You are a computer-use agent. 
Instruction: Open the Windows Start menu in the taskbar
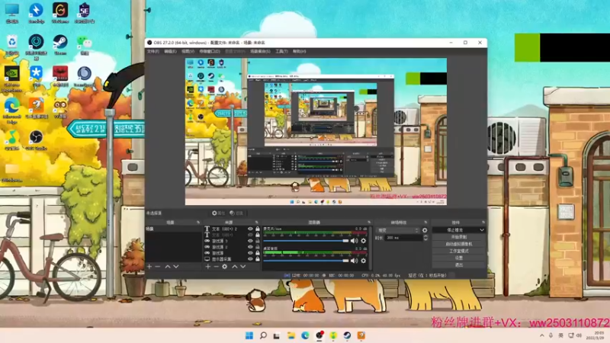click(x=249, y=335)
